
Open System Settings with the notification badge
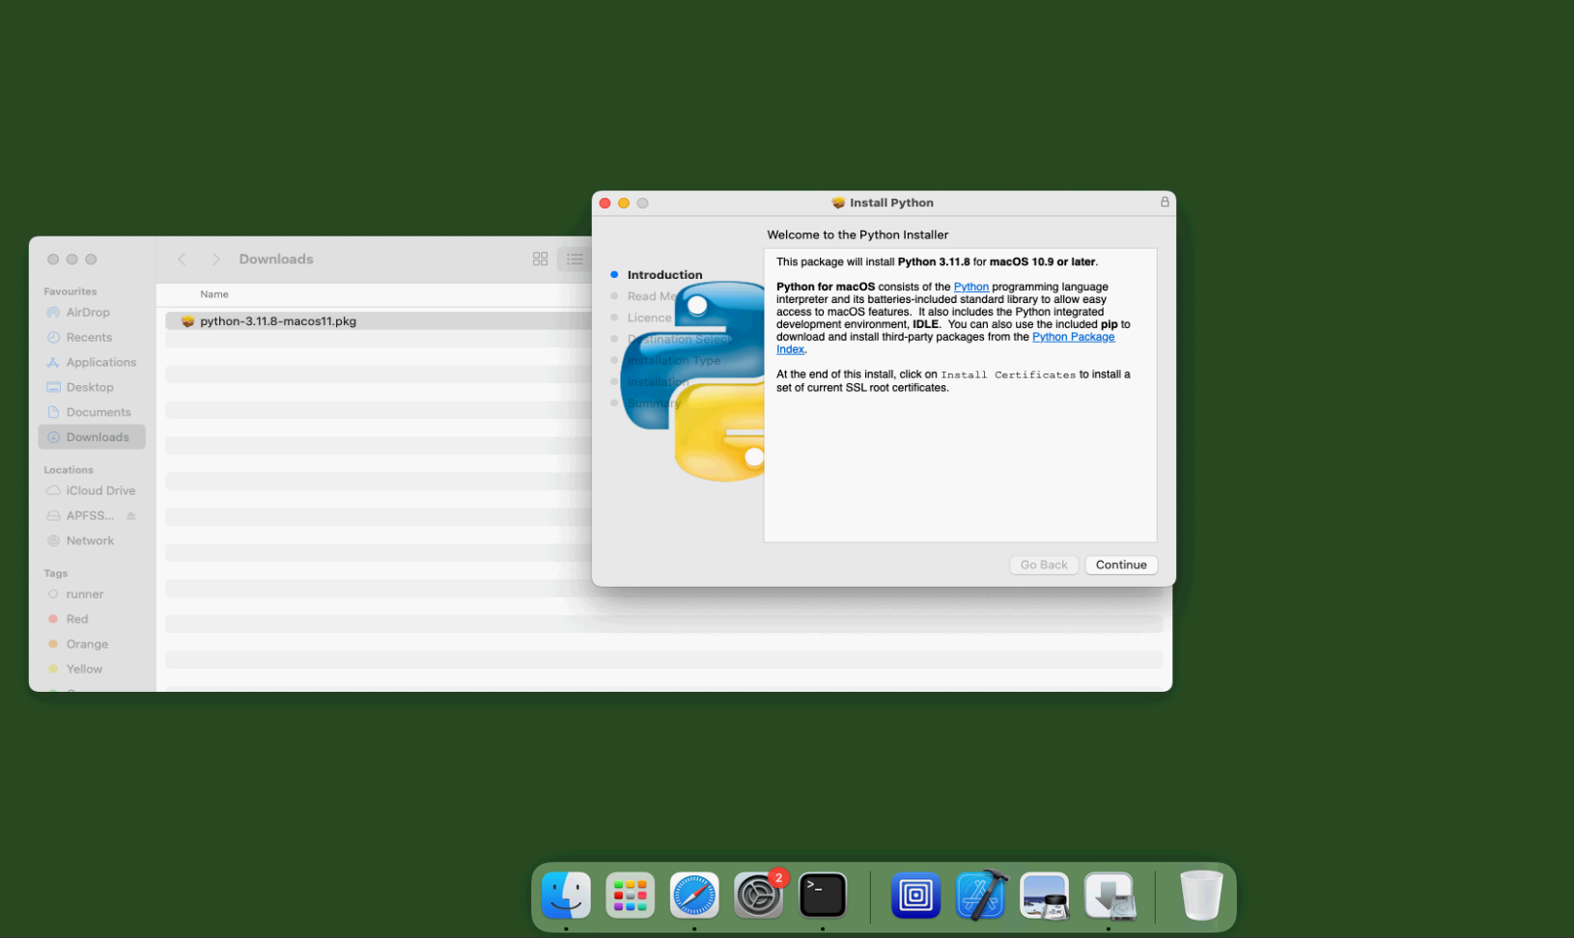[x=758, y=895]
